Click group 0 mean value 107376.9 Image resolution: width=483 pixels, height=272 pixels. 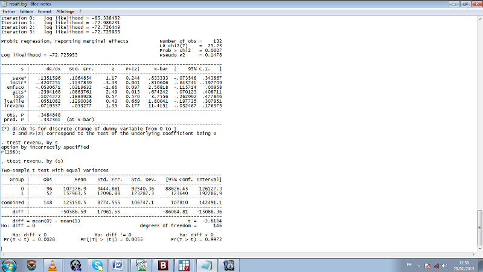(75, 189)
